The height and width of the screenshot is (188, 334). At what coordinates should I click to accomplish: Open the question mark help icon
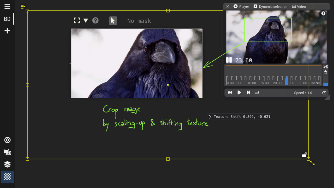[96, 20]
